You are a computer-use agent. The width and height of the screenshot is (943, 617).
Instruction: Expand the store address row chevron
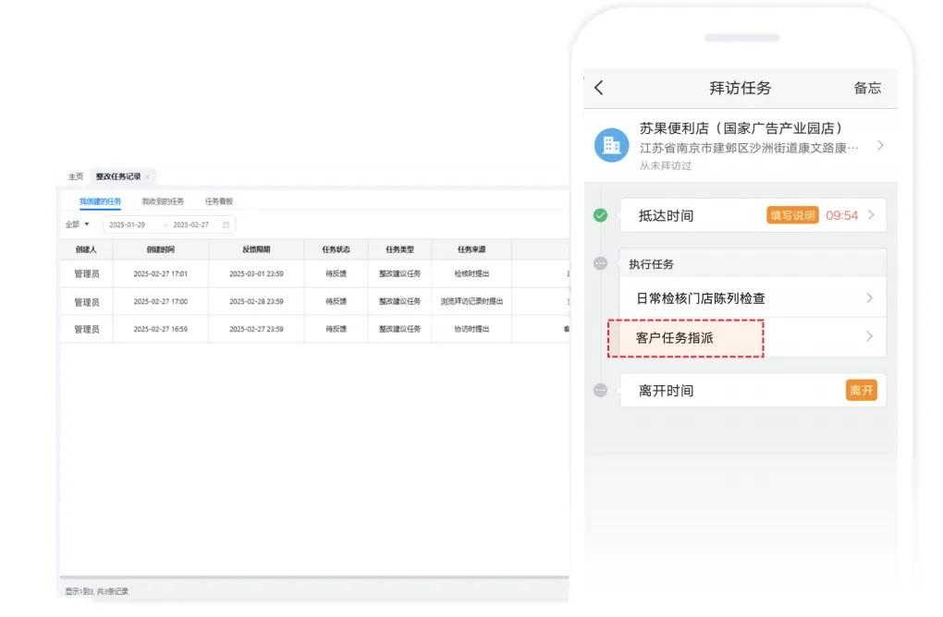(x=879, y=145)
